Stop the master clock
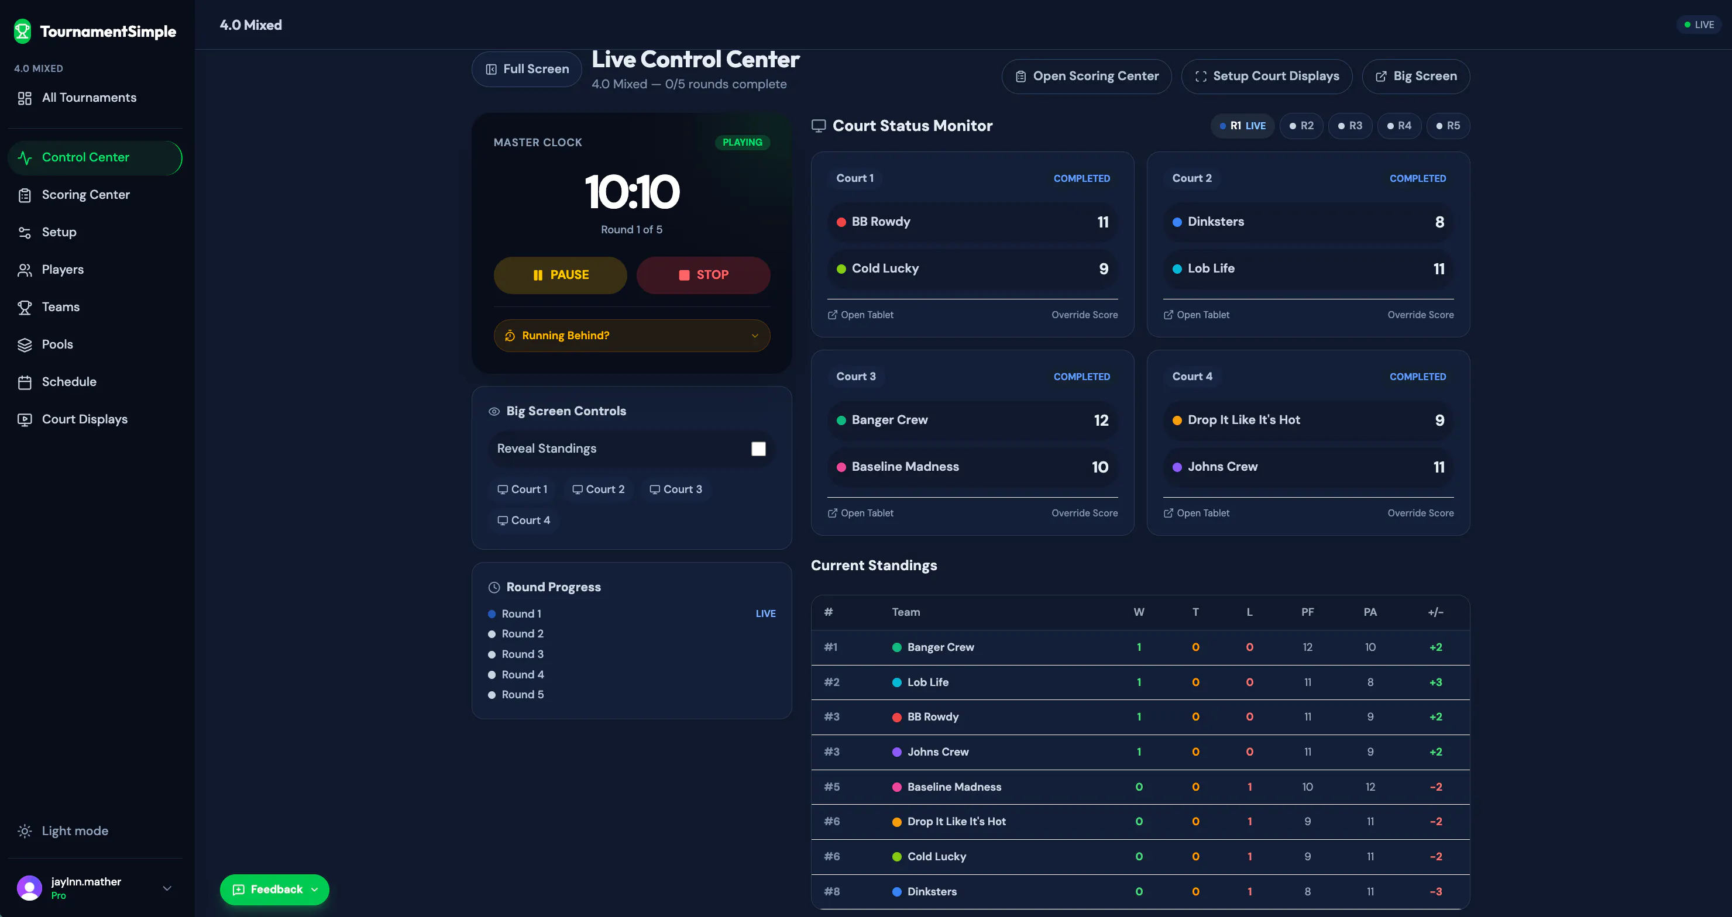The image size is (1732, 917). click(x=703, y=275)
